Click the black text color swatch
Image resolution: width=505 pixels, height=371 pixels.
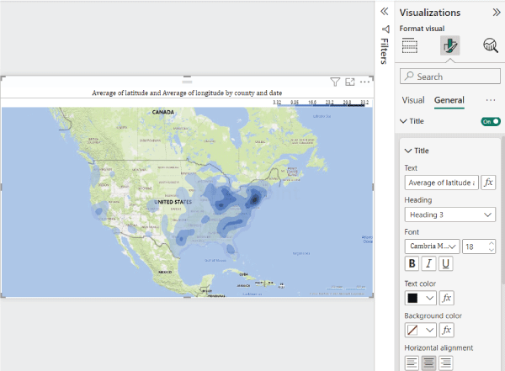click(x=412, y=298)
